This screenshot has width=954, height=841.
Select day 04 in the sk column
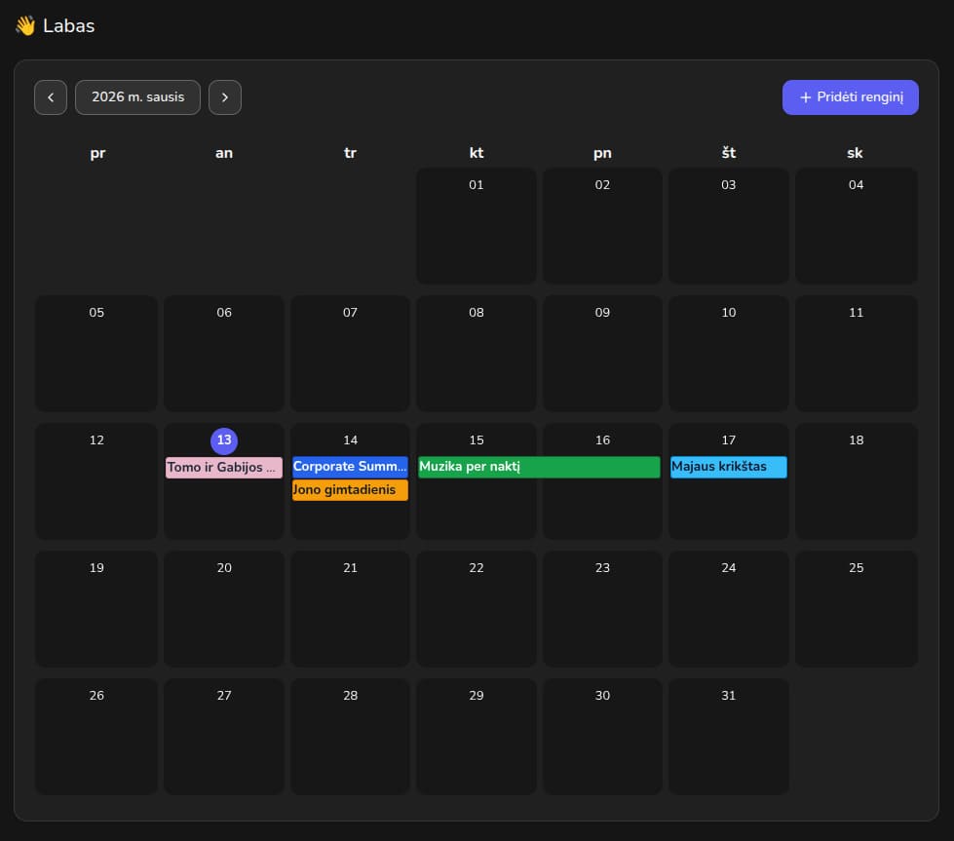click(856, 226)
